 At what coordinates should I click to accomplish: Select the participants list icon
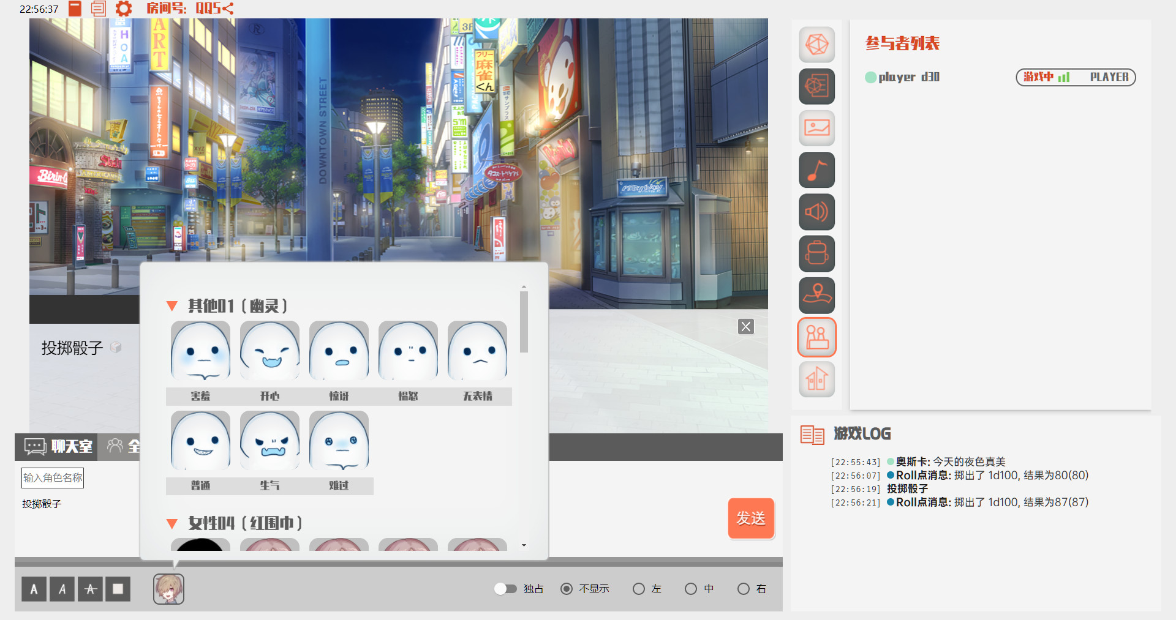816,337
